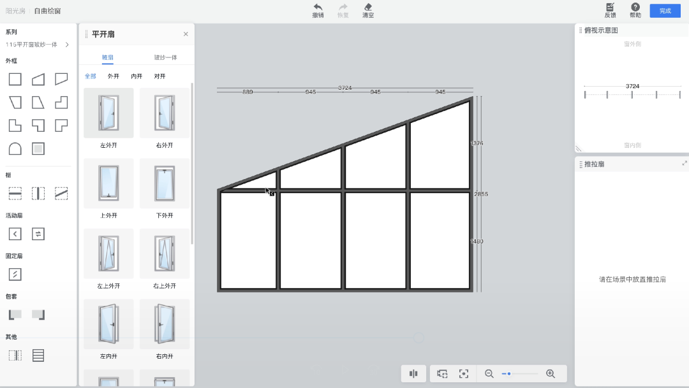
Task: Click the 自由绘窗 breadcrumb
Action: [47, 11]
